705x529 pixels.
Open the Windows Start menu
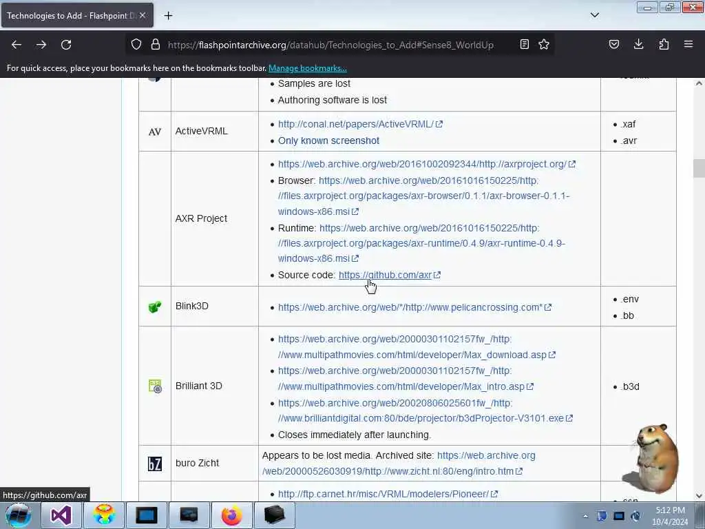coord(18,515)
